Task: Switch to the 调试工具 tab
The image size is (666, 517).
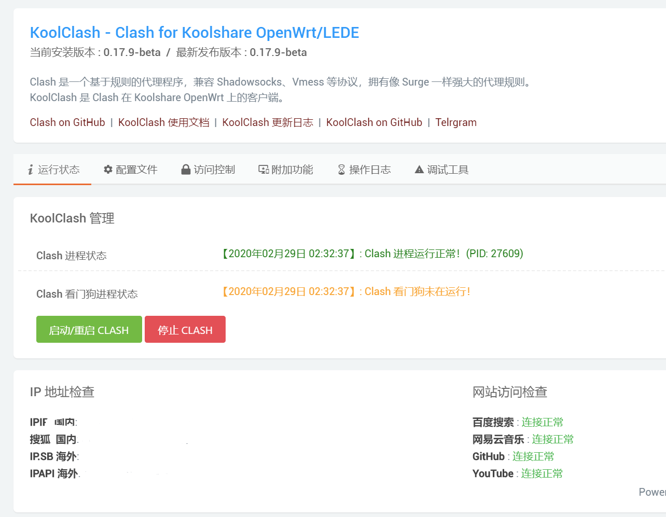Action: click(447, 170)
